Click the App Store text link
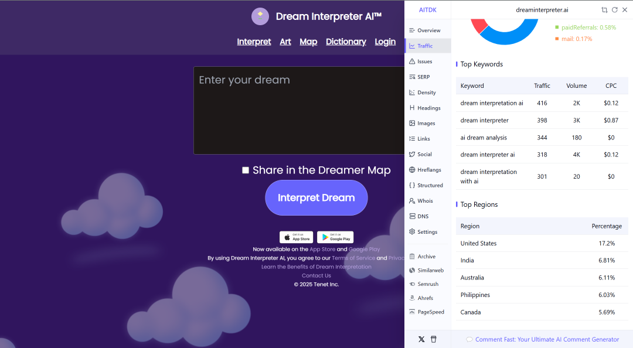 (x=322, y=249)
